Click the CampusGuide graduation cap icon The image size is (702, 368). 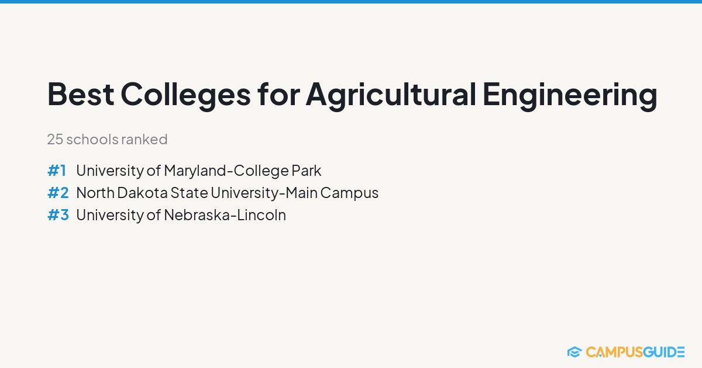(x=574, y=352)
